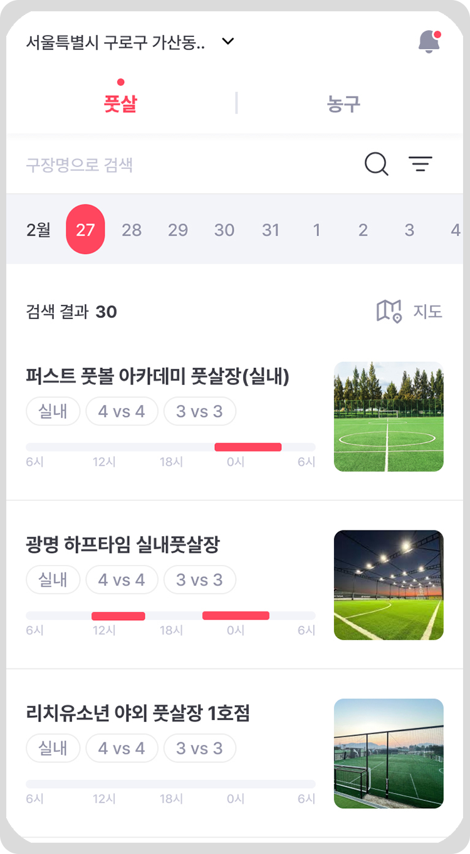The height and width of the screenshot is (854, 470).
Task: Tap the 3 vs 3 tag under 리치유소년
Action: pyautogui.click(x=199, y=748)
